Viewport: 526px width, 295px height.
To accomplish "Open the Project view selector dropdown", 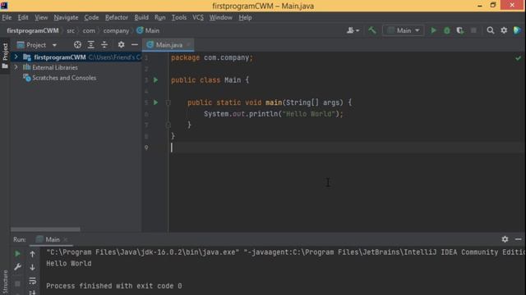I will [x=37, y=45].
